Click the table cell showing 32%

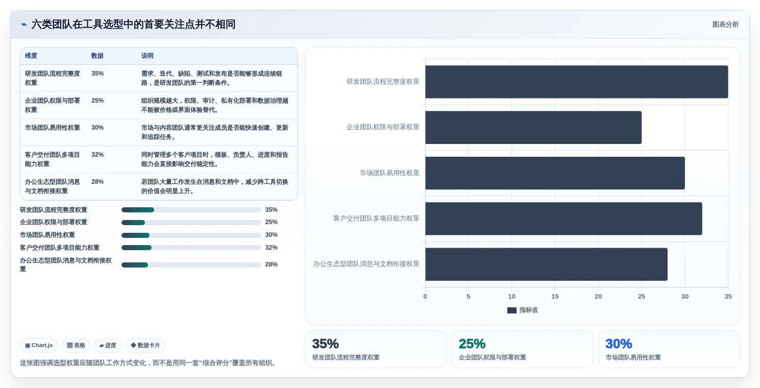pos(97,155)
